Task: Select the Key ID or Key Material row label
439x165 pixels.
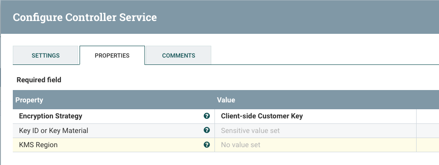Action: [54, 131]
